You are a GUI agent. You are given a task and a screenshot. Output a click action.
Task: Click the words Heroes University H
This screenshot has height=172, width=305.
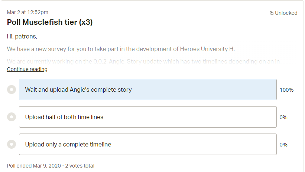point(207,49)
